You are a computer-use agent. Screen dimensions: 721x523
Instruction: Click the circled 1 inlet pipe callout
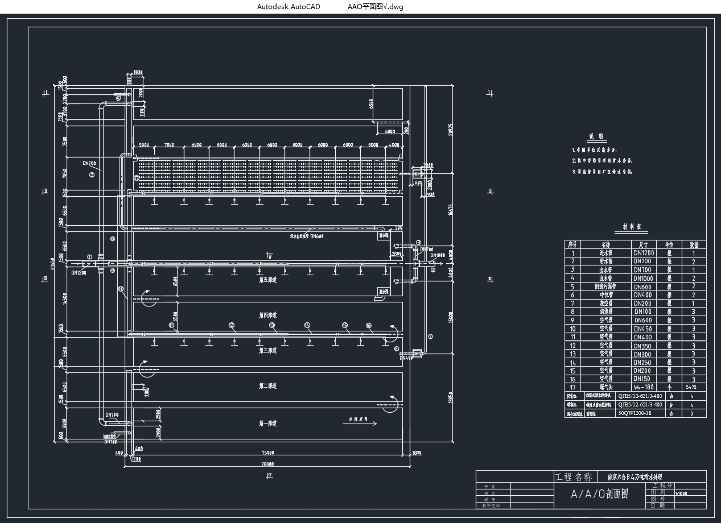89,256
